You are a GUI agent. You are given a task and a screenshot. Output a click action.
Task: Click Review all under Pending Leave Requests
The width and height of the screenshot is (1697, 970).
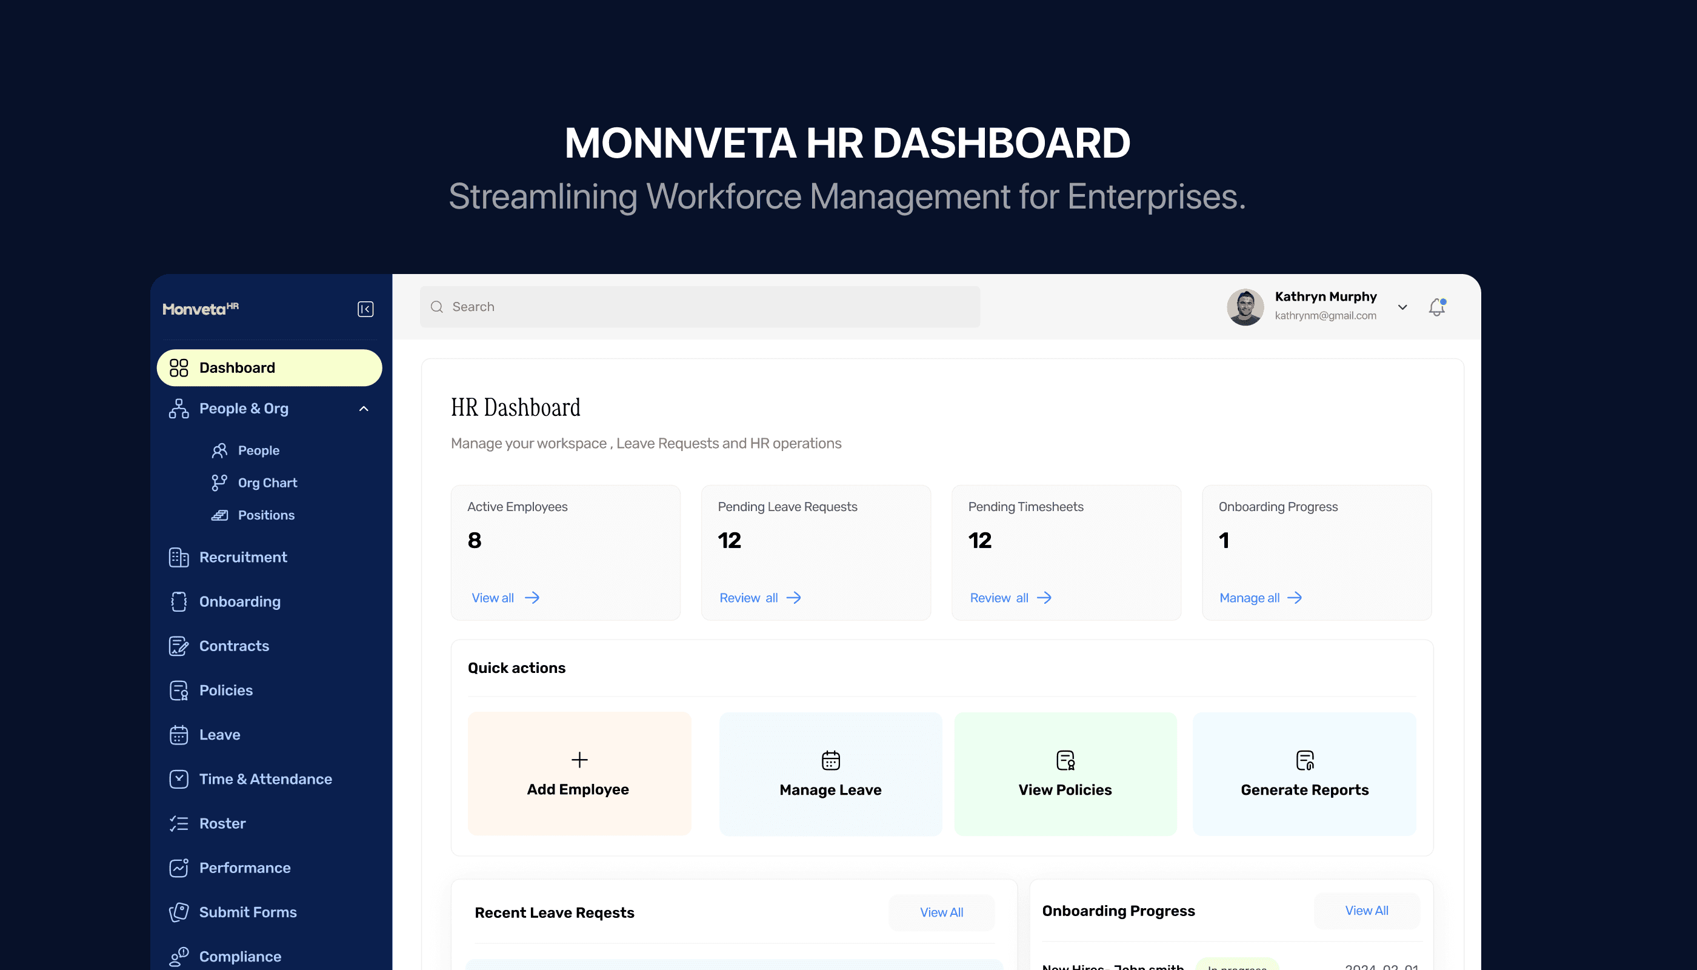(748, 598)
